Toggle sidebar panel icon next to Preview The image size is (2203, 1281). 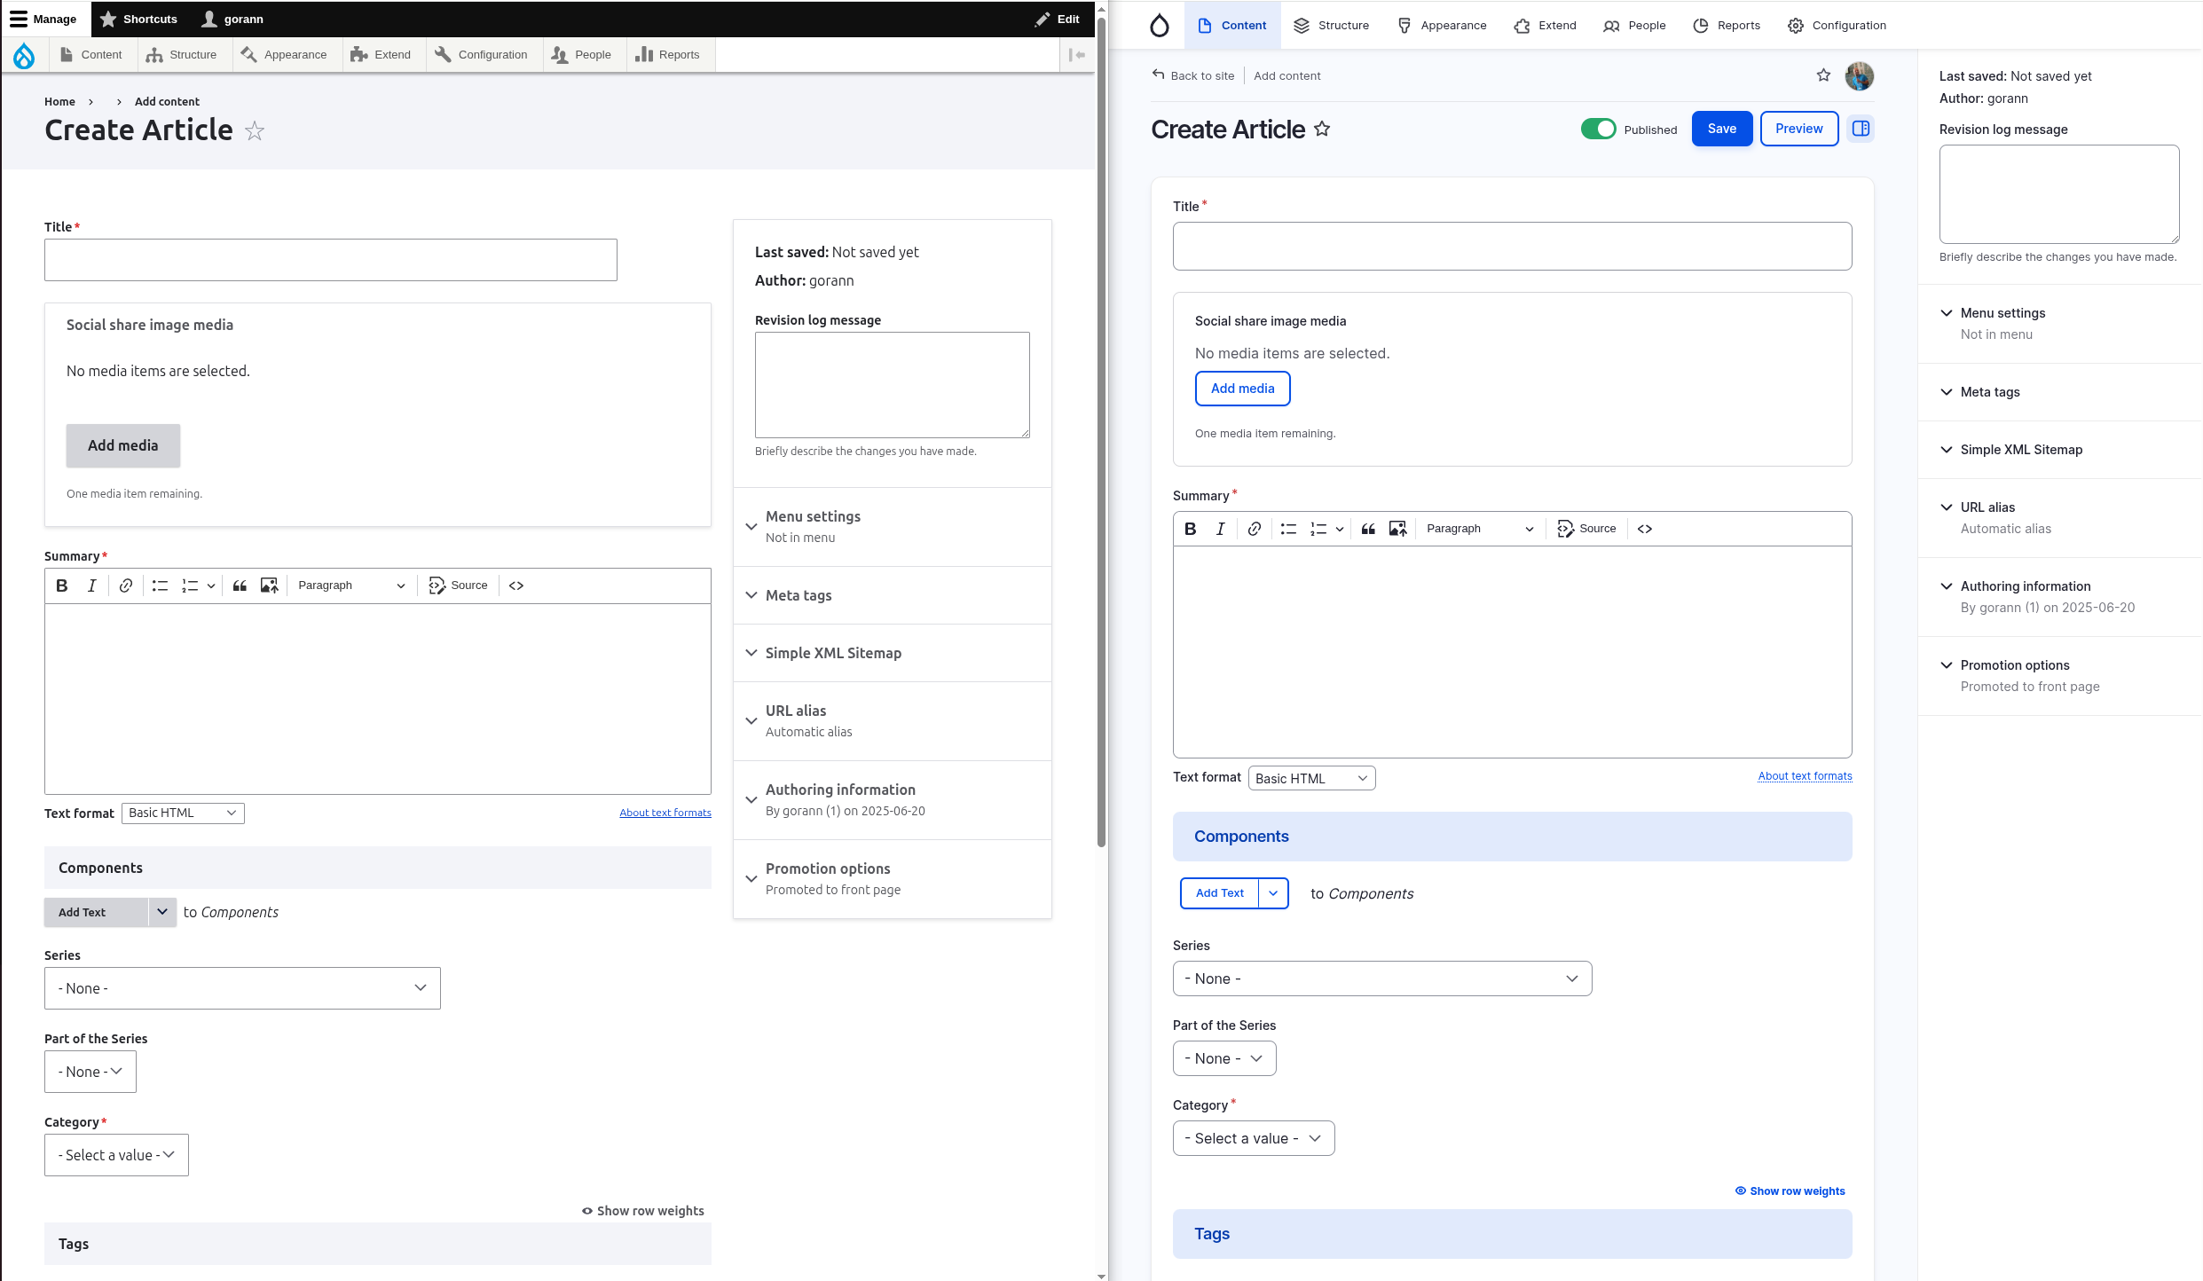tap(1861, 129)
